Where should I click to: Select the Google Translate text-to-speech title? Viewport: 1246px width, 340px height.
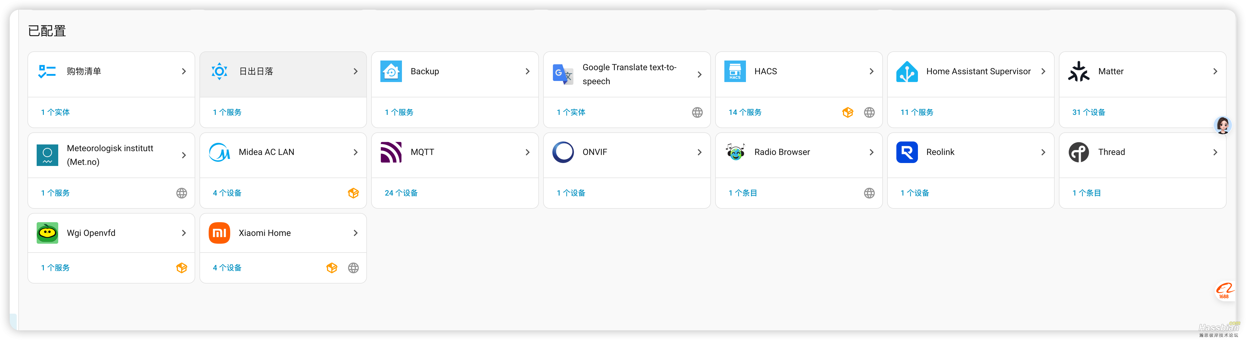coord(629,74)
